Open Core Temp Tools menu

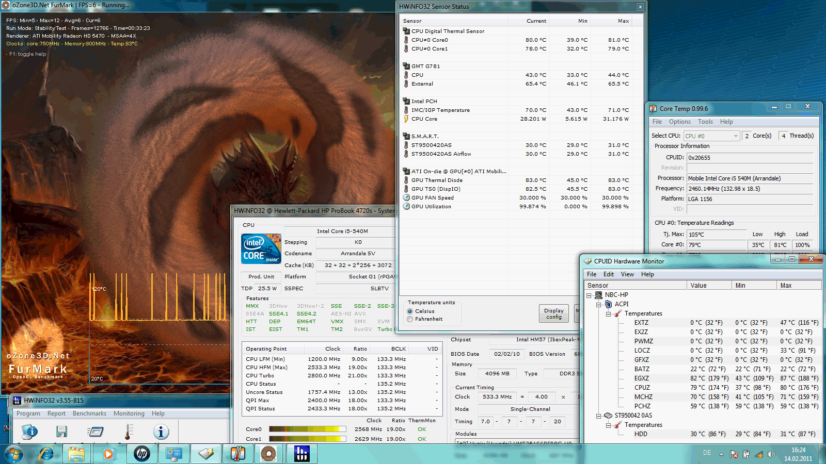(x=705, y=122)
